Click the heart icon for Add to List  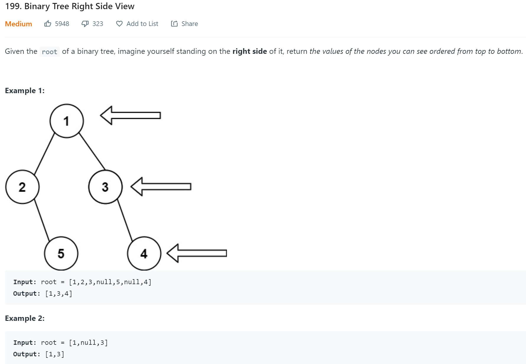point(119,24)
